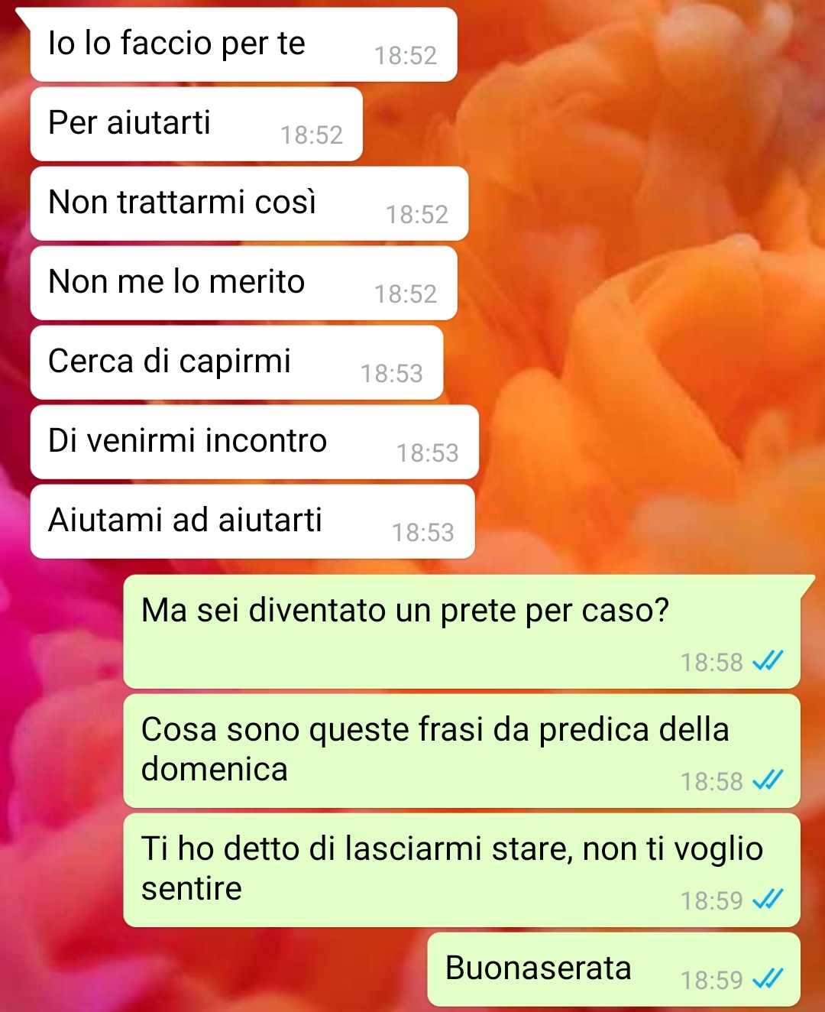Viewport: 825px width, 1012px height.
Task: Select the 'Cerca di capirmi' message
Action: pyautogui.click(x=237, y=362)
